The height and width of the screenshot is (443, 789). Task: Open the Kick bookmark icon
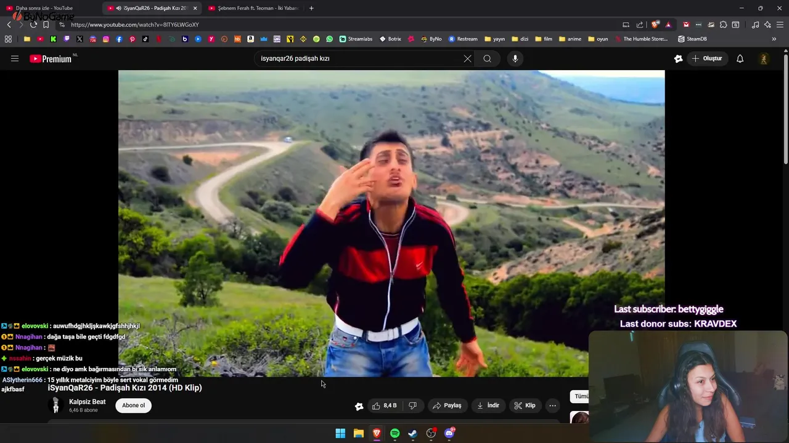[54, 39]
